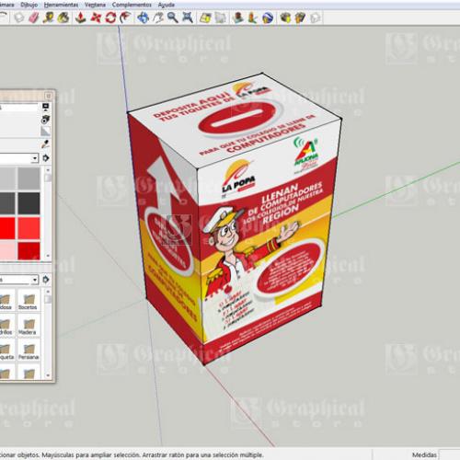
Task: Select the Rotate tool
Action: [110, 17]
